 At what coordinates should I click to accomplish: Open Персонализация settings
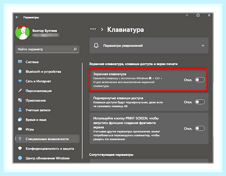tap(39, 91)
